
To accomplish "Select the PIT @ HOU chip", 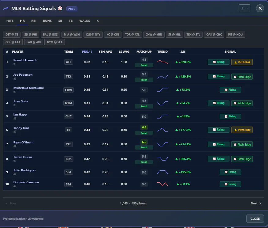I will (x=235, y=35).
